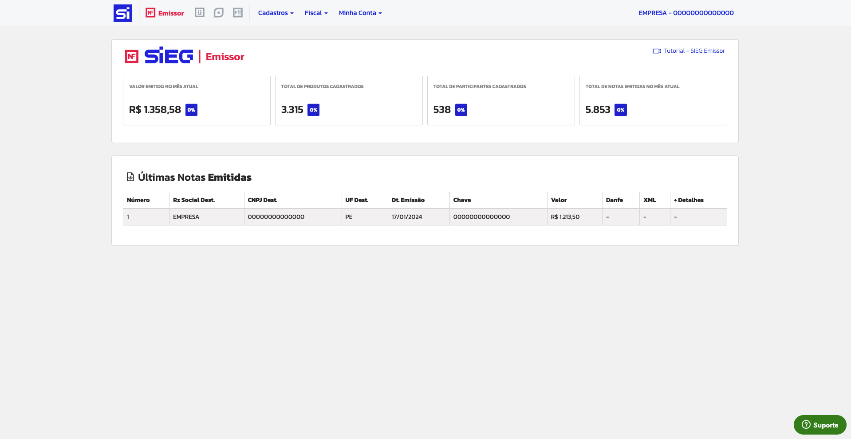This screenshot has height=439, width=851.
Task: Click the document icon beside Últimas Notas Emitidas
Action: (x=130, y=177)
